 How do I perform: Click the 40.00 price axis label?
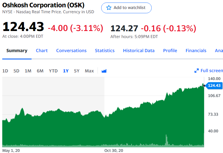point(213,131)
